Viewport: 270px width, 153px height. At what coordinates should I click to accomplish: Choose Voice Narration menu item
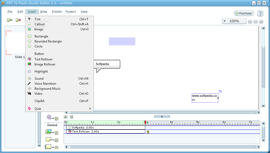click(60, 84)
